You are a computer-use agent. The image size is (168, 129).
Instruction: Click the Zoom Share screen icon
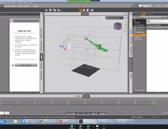coord(88,126)
